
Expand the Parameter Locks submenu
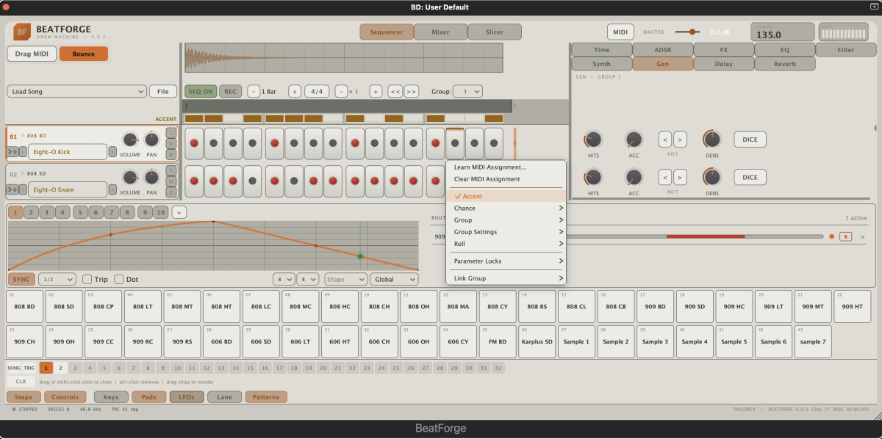click(x=506, y=261)
